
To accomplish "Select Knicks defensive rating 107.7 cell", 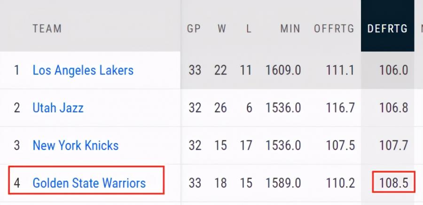I will 394,145.
